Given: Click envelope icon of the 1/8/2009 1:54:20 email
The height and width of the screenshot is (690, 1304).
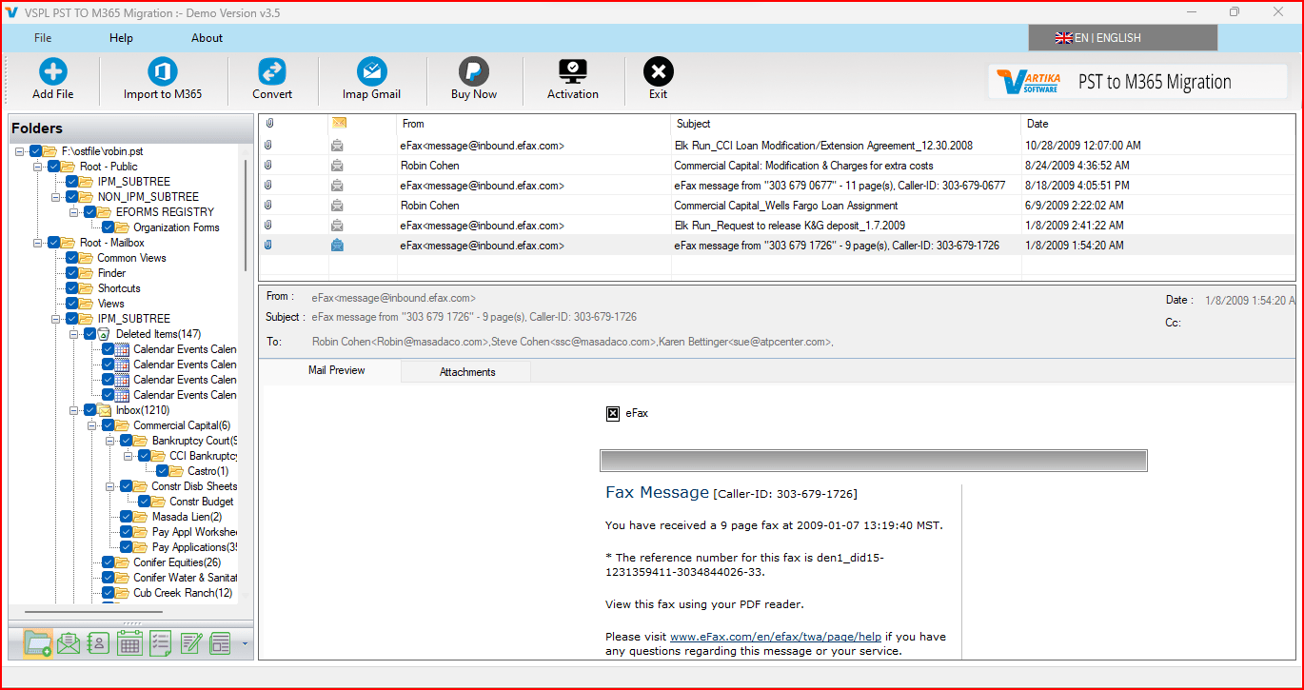Looking at the screenshot, I should (x=337, y=246).
